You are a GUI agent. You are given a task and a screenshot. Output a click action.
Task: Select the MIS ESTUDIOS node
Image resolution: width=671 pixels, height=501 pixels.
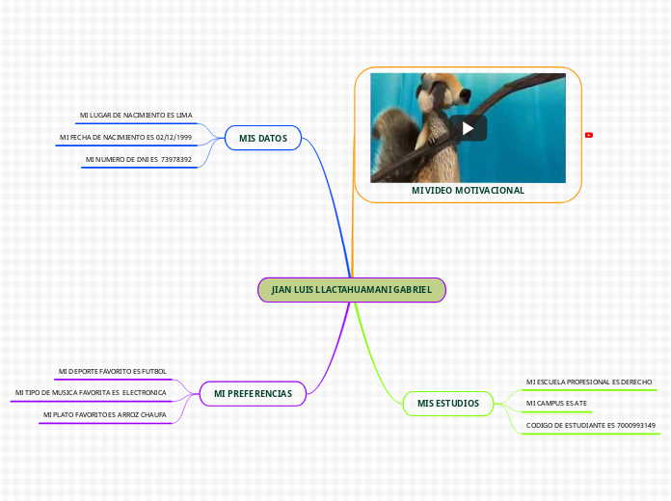click(x=448, y=403)
